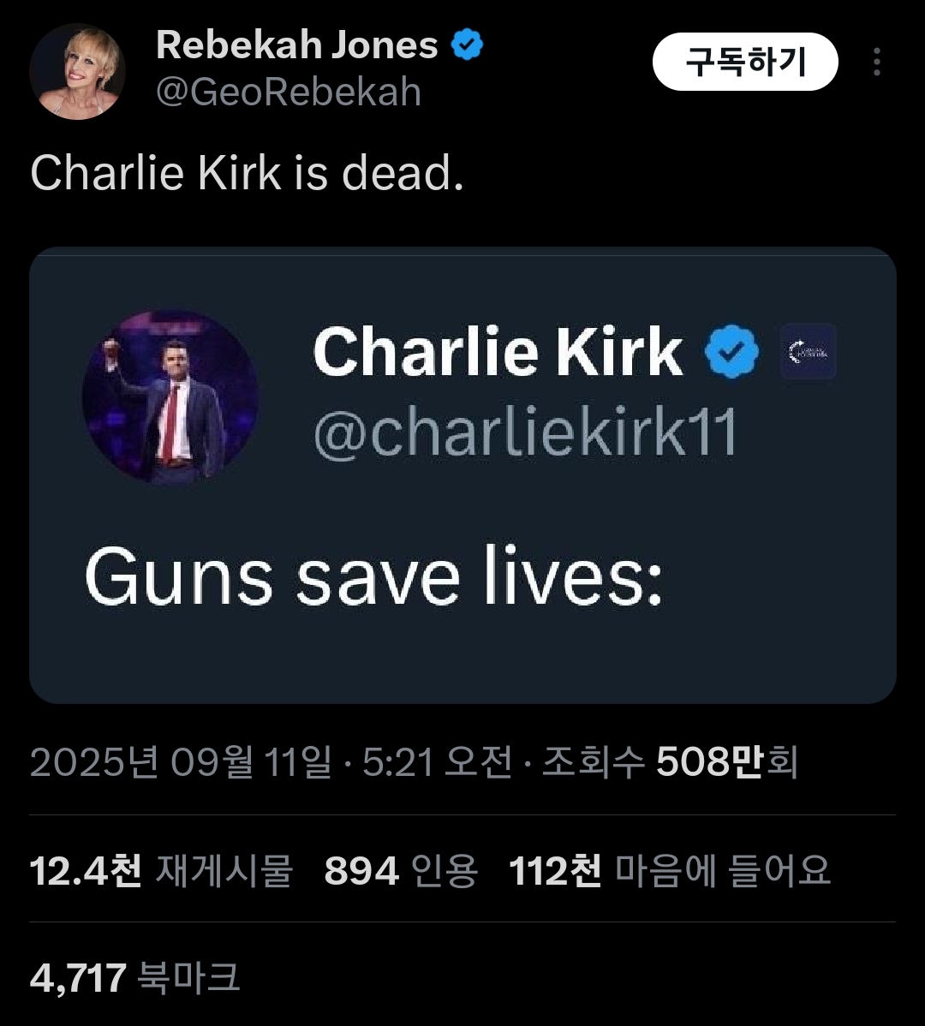Click the "Charlie Kirk is dead." post text
Viewport: 925px width, 1026px height.
pyautogui.click(x=247, y=174)
